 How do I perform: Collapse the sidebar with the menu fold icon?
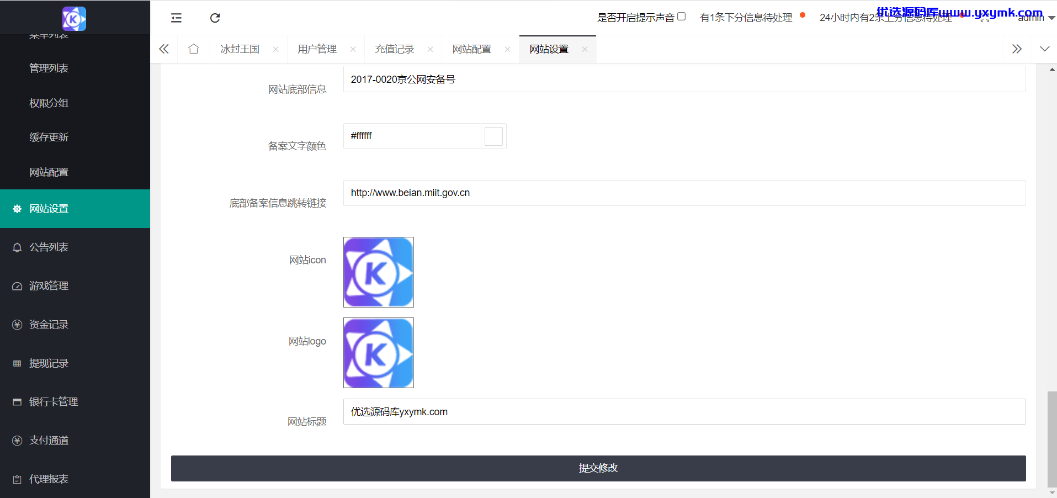[x=177, y=18]
